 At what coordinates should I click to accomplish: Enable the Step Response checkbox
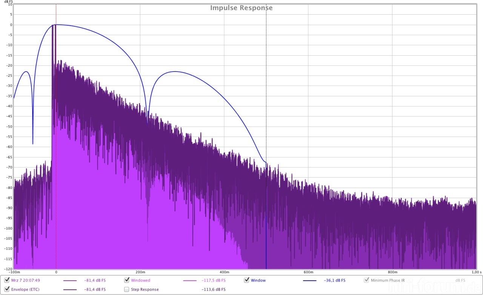127,289
